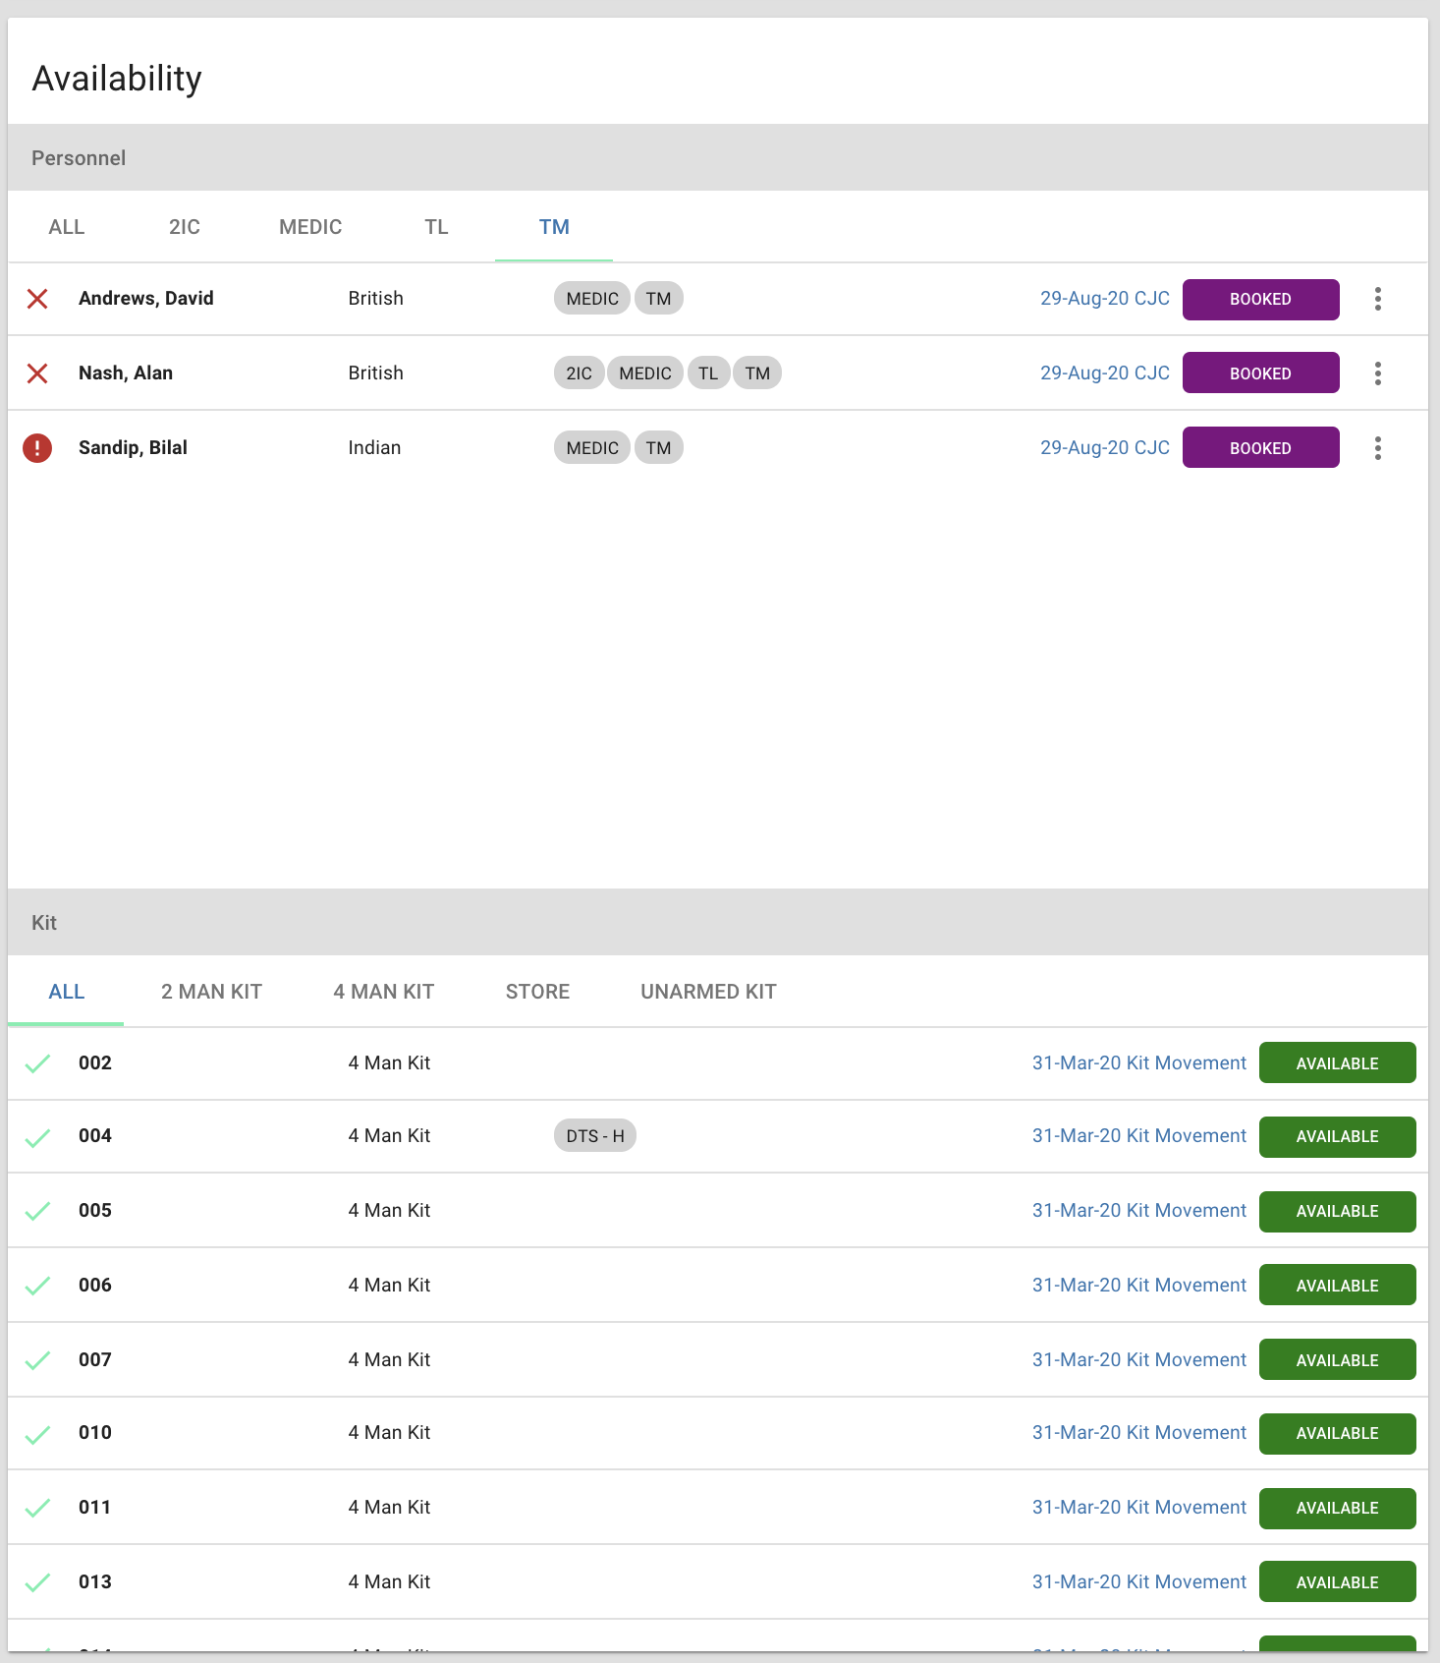Switch to the 2 MAN KIT tab
The width and height of the screenshot is (1440, 1663).
click(211, 992)
